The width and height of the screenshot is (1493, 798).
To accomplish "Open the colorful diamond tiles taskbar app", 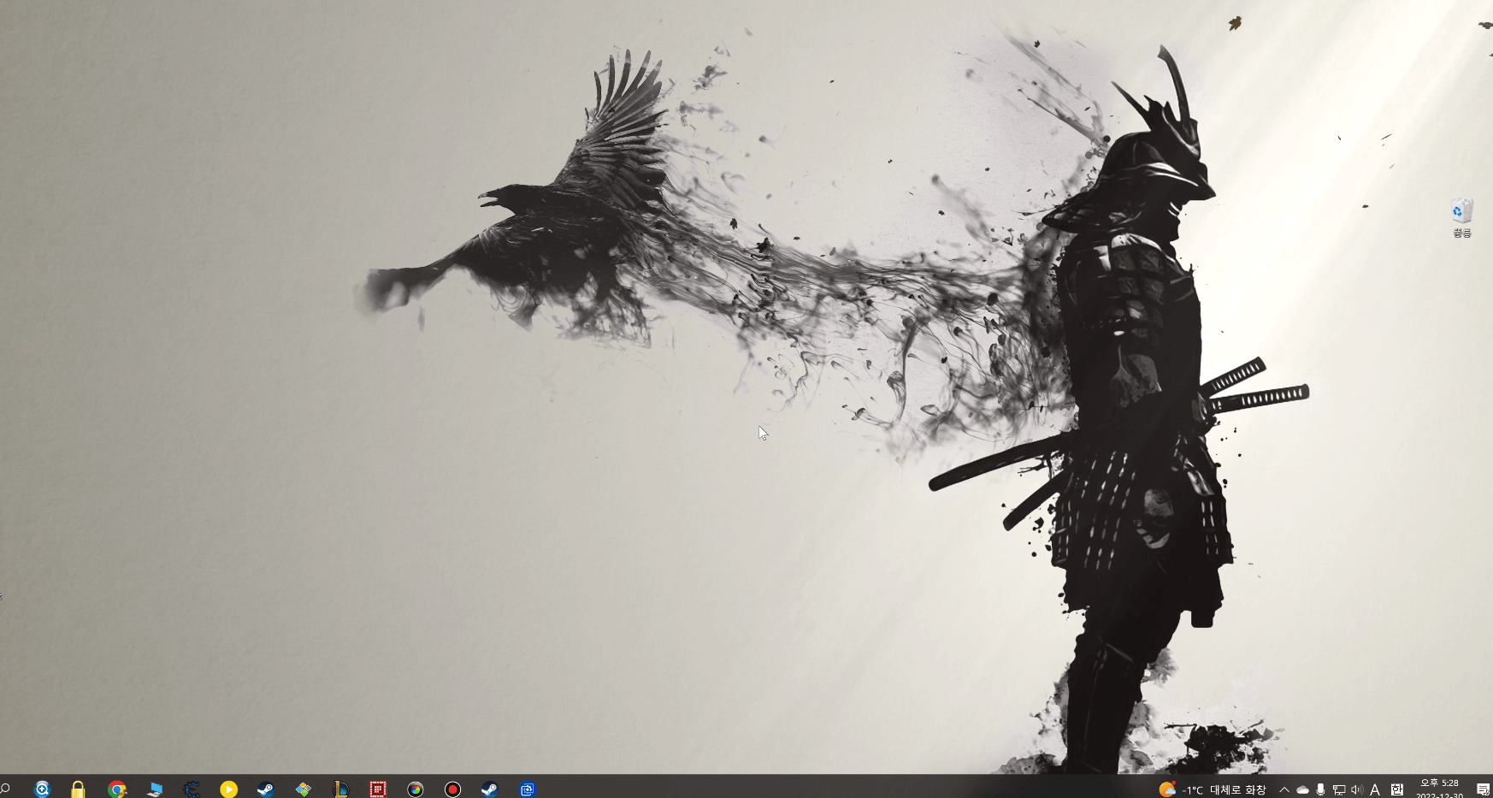I will 304,789.
